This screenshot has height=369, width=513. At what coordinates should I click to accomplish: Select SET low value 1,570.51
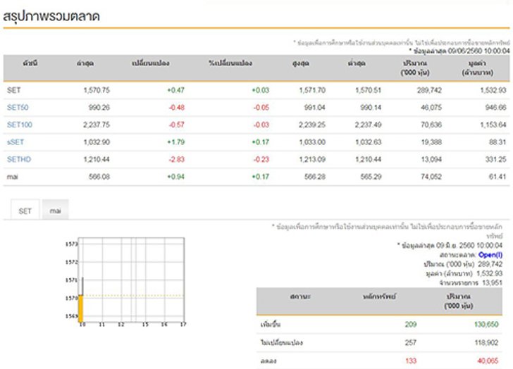(x=368, y=90)
